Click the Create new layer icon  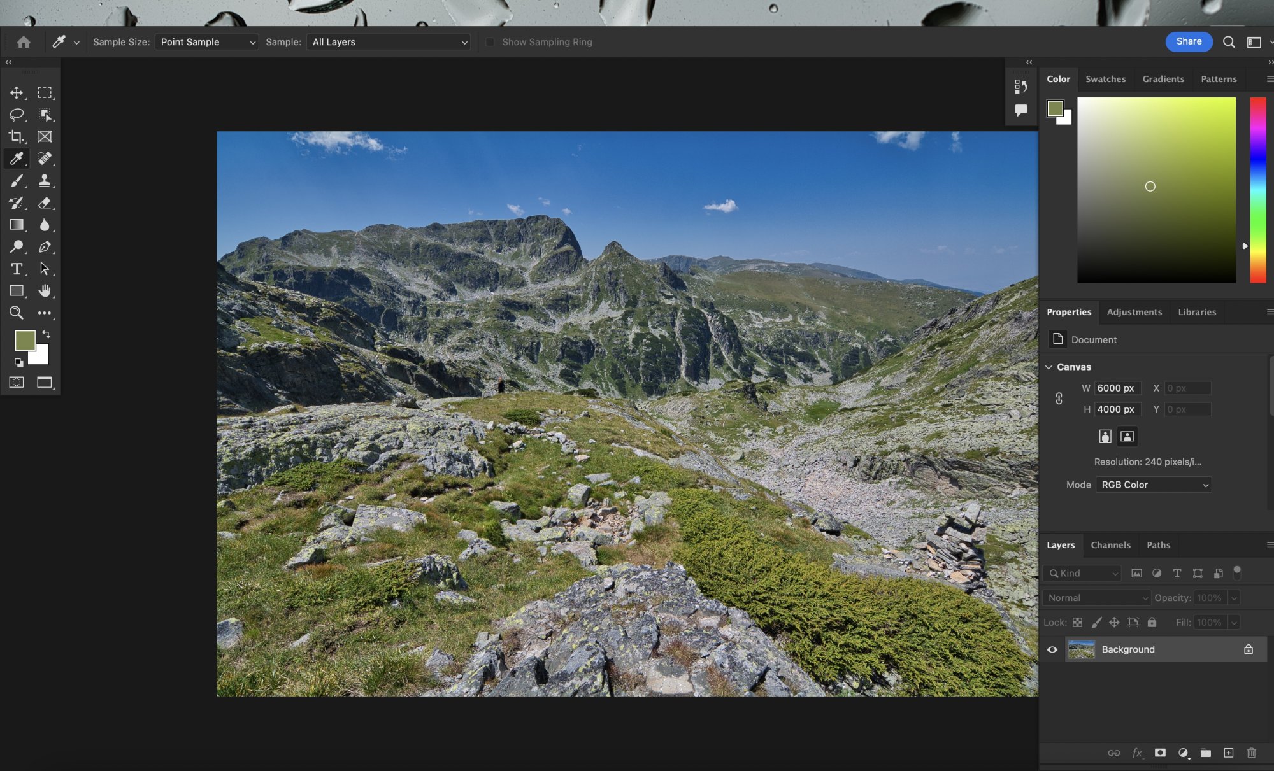click(1228, 753)
